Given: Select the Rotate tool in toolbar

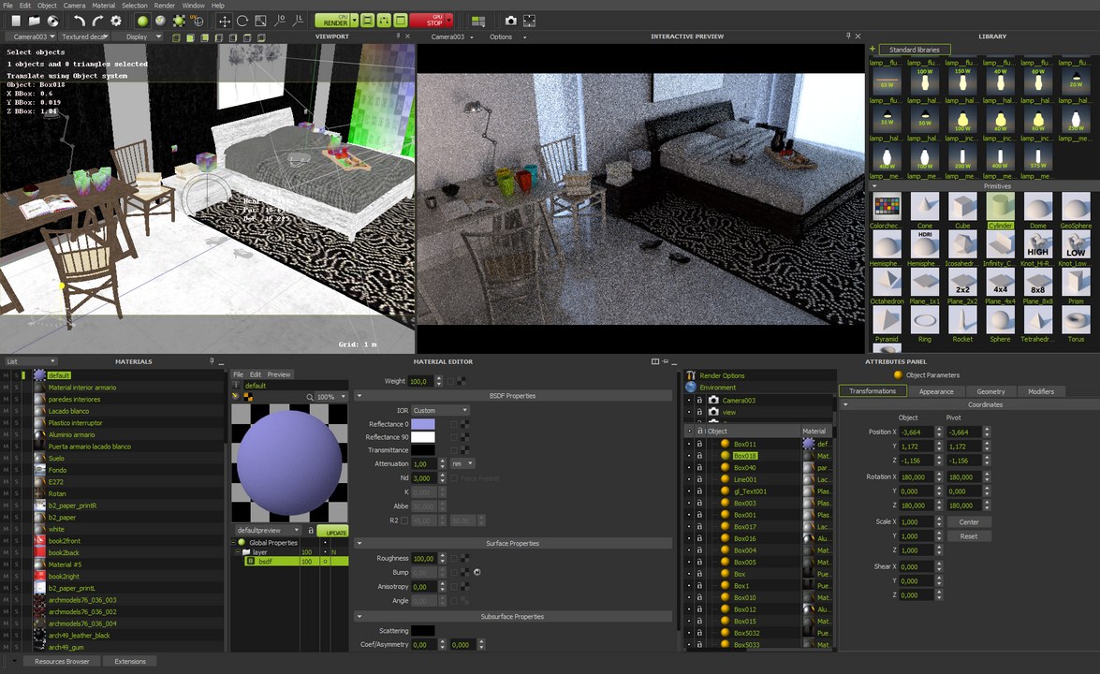Looking at the screenshot, I should coord(242,21).
